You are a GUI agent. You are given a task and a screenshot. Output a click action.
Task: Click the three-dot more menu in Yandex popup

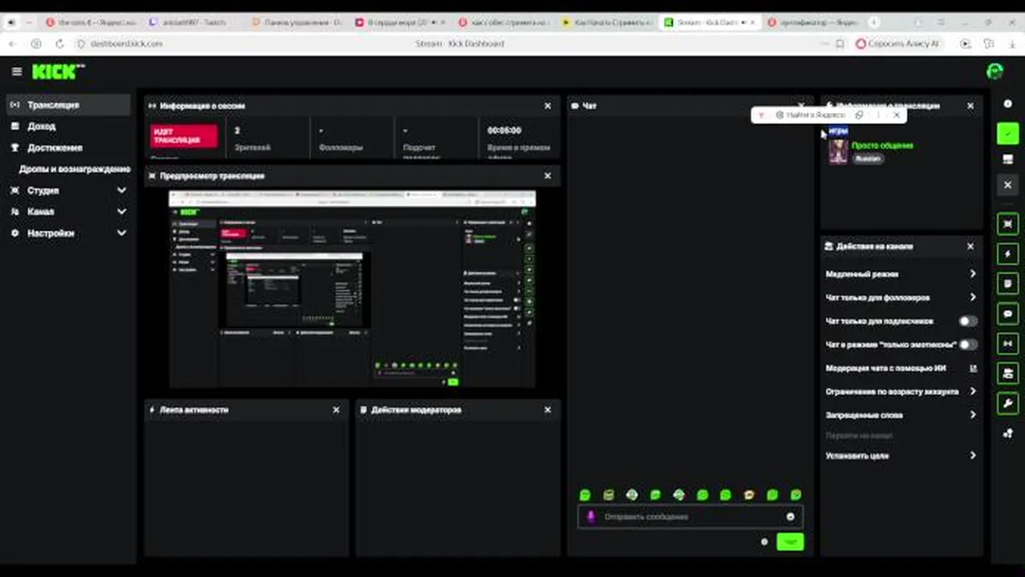[x=878, y=115]
